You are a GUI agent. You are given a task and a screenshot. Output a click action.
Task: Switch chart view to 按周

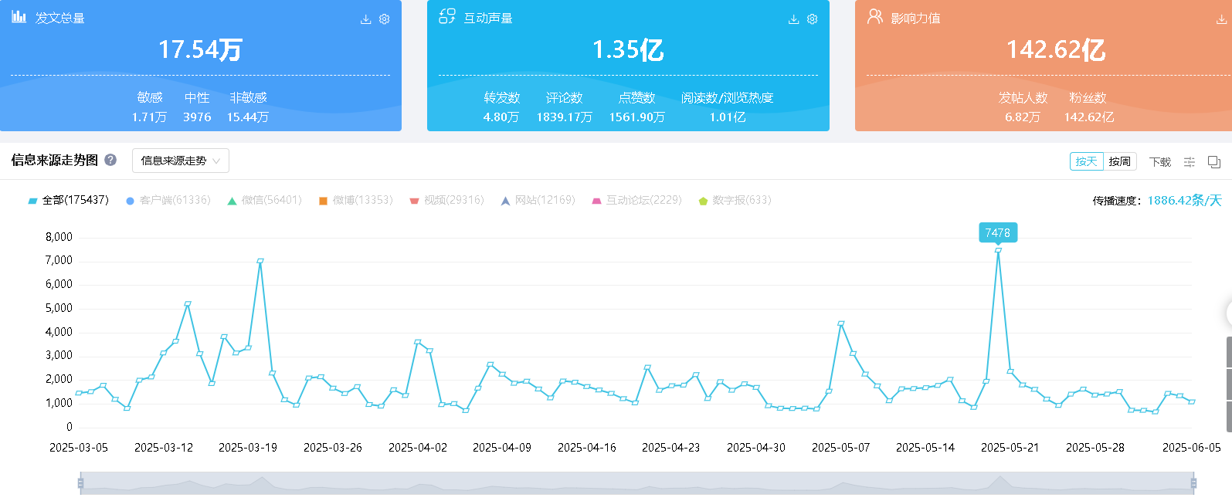coord(1119,161)
